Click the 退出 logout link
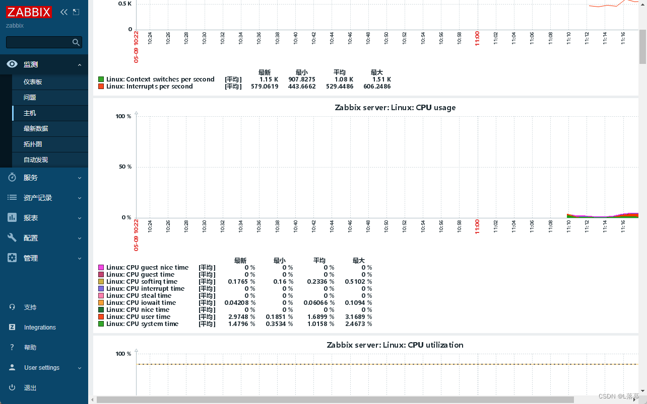The image size is (647, 404). click(x=30, y=388)
